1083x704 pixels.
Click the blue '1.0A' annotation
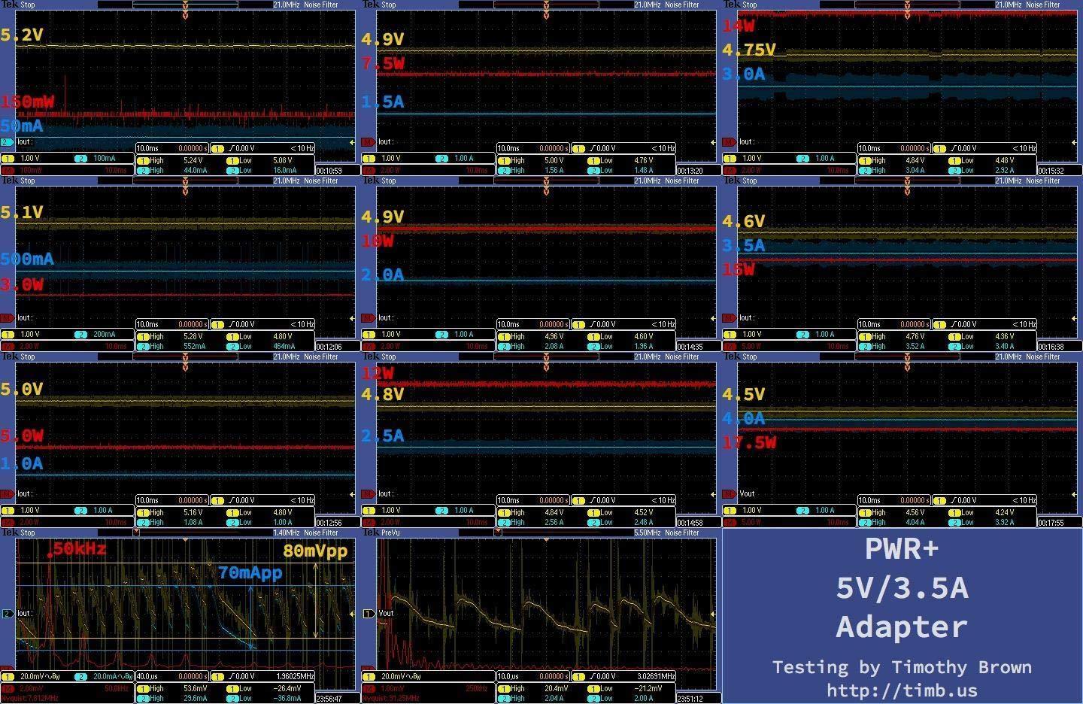pos(22,463)
